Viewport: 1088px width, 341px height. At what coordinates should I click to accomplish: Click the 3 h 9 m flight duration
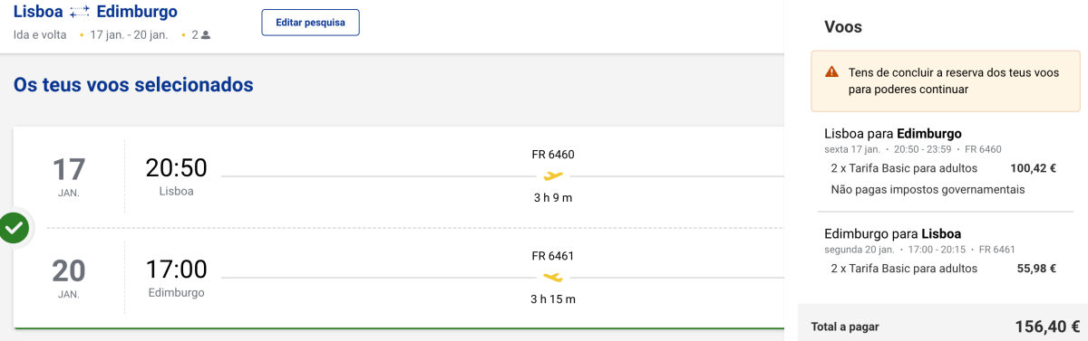click(553, 197)
